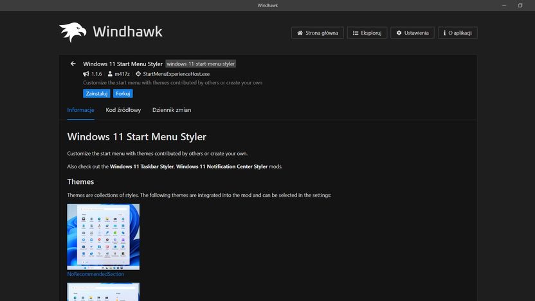Restore the window with the title bar button
Image resolution: width=535 pixels, height=301 pixels.
coord(520,5)
